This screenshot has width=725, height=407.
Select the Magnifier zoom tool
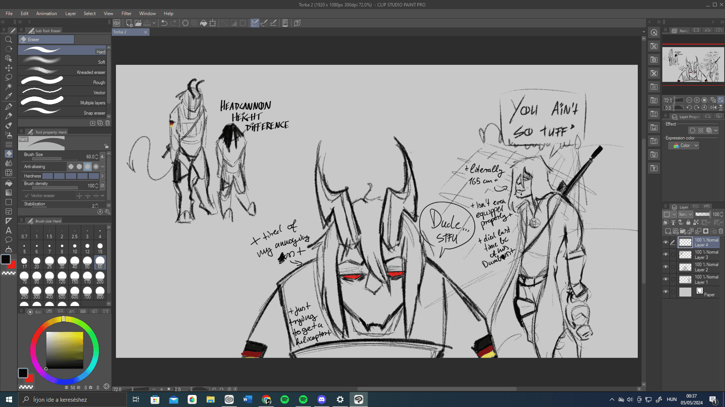[9, 40]
